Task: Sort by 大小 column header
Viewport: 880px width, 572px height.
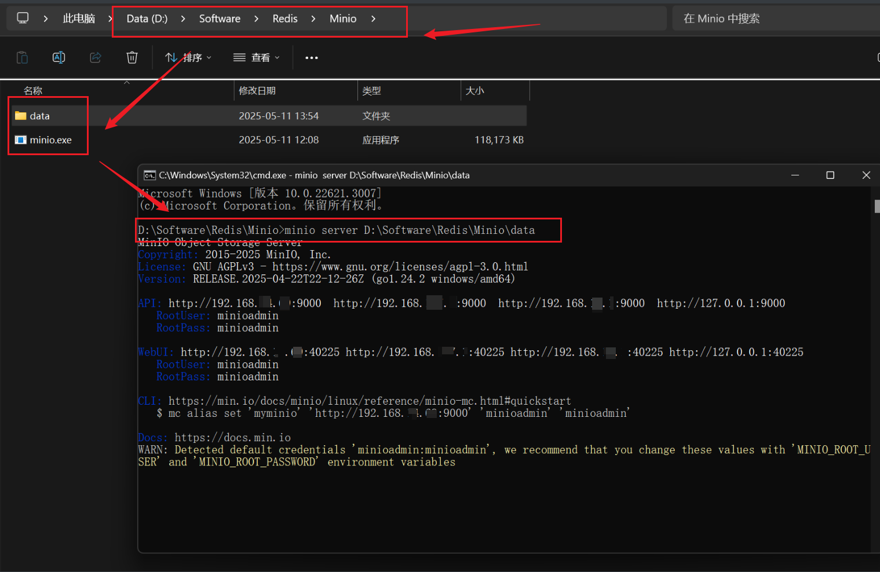Action: click(474, 90)
